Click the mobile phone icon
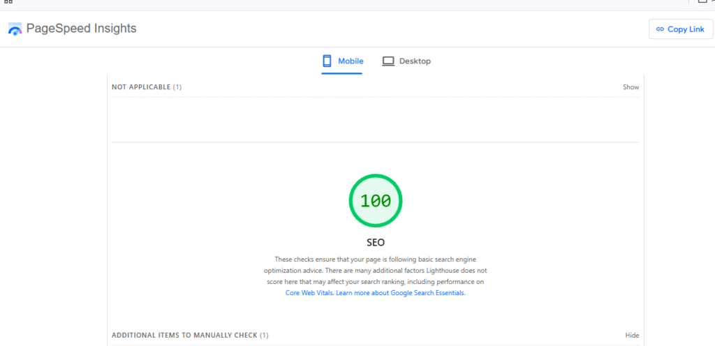Screen dimensions: 715x346 pos(327,61)
